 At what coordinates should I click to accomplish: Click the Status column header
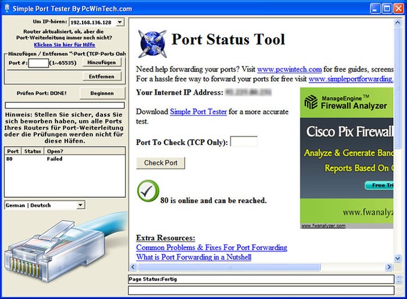pyautogui.click(x=33, y=151)
